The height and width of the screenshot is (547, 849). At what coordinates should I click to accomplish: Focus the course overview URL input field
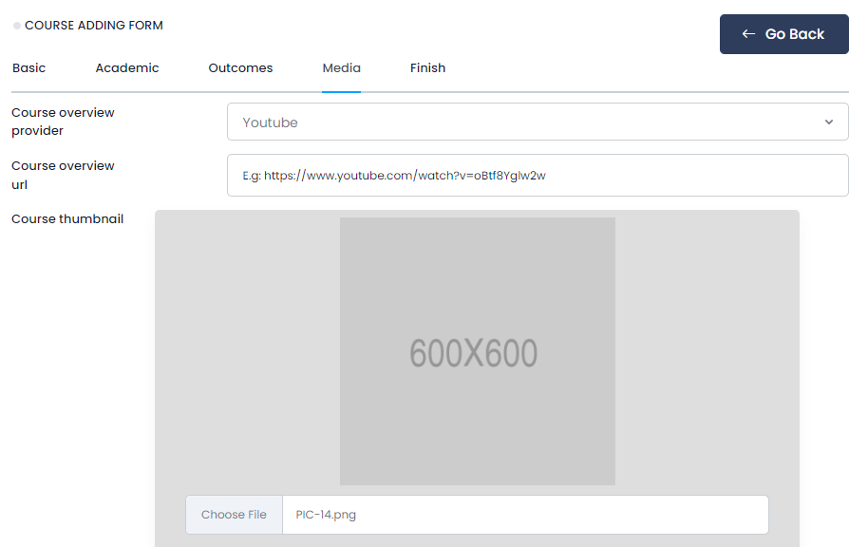click(x=537, y=176)
